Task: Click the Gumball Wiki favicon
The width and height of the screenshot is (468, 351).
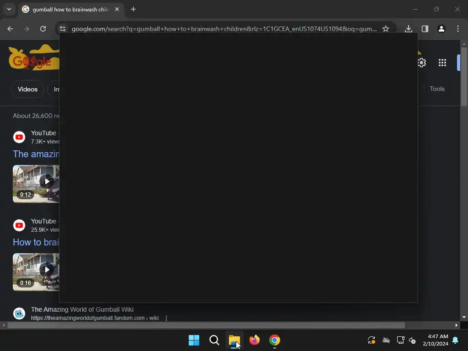Action: 19,314
